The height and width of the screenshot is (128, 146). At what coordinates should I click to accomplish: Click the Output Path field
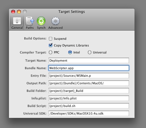pyautogui.click(x=89, y=83)
